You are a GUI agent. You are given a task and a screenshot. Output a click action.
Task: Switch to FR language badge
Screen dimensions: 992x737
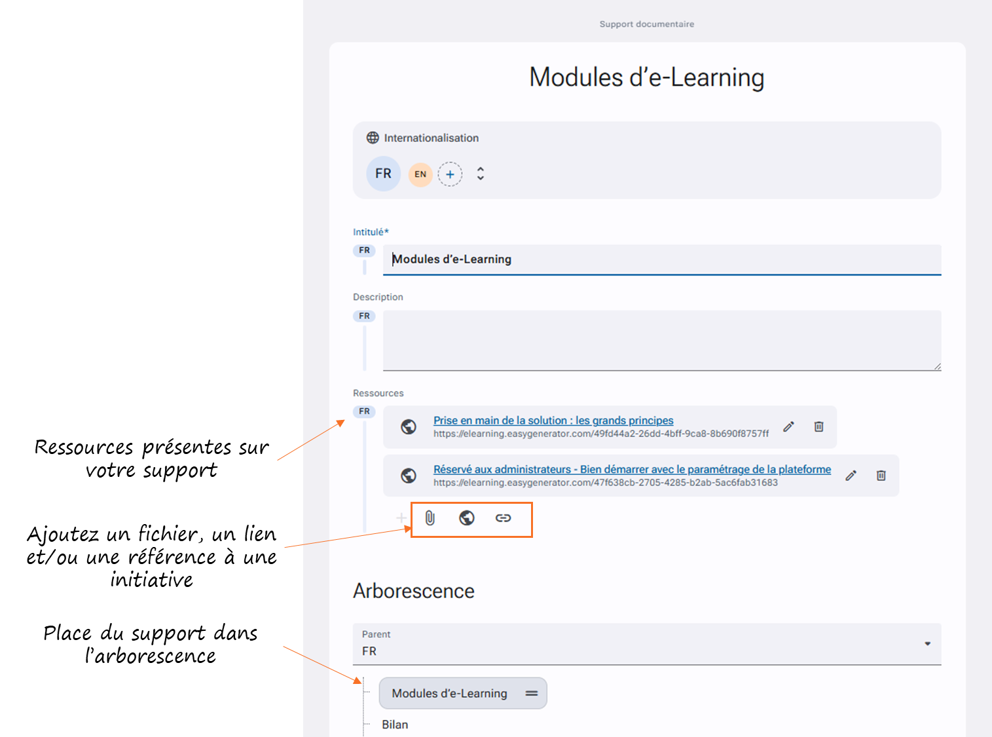click(383, 174)
